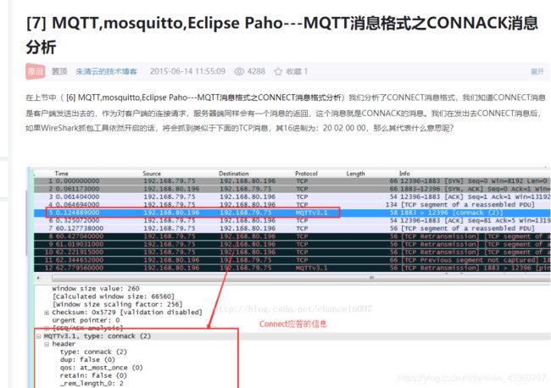Click the 'qos: at_most_once (0)' field
The image size is (551, 388).
pos(101,368)
